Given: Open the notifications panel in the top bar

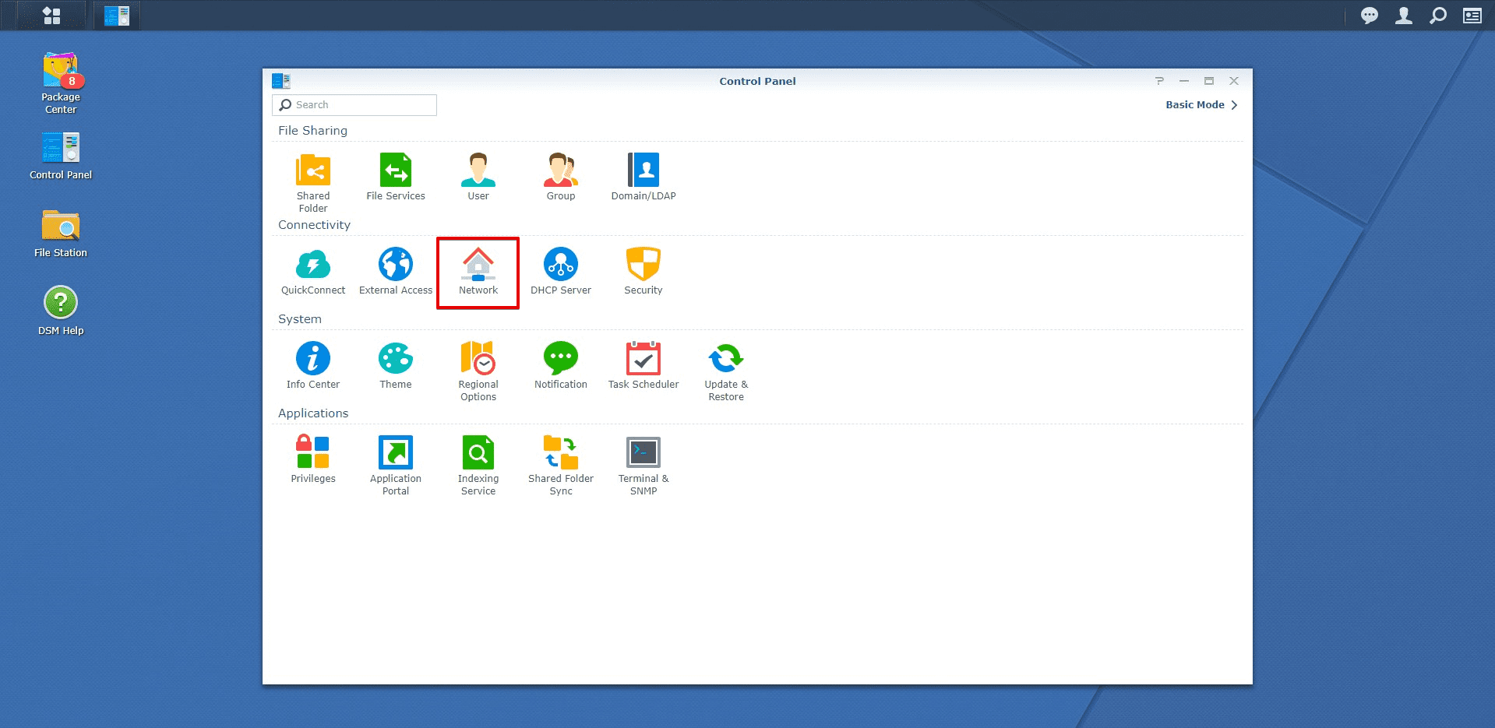Looking at the screenshot, I should [1369, 15].
